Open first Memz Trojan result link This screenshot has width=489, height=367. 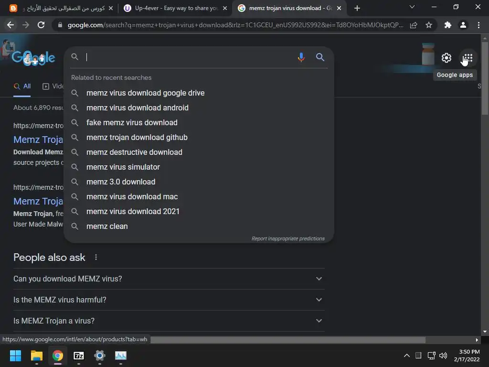[38, 140]
